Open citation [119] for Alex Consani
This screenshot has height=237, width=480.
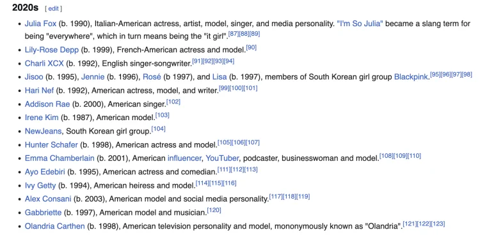coord(303,197)
